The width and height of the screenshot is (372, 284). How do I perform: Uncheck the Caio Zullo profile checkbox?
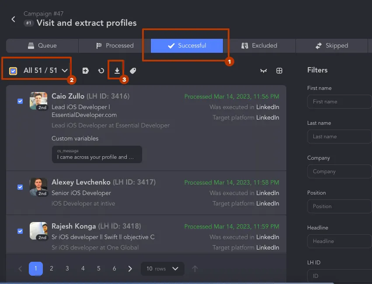click(x=20, y=101)
